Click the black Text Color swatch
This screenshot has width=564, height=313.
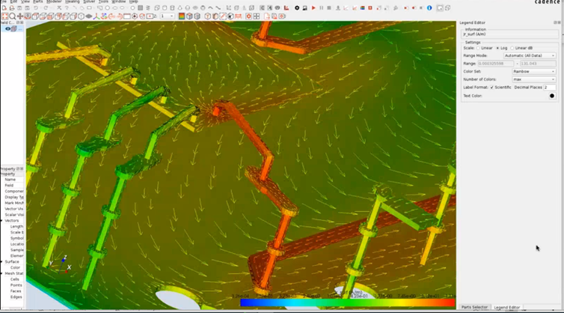(552, 96)
